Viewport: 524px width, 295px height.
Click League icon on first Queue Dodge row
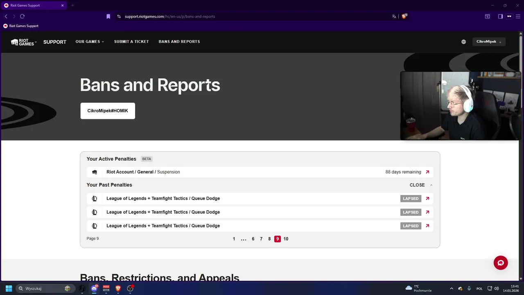[x=95, y=198]
